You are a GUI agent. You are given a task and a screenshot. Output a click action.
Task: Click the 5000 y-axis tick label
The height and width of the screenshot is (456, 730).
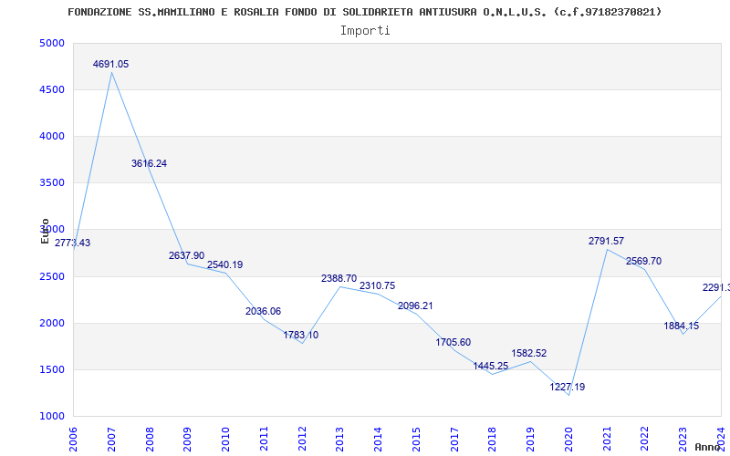(x=52, y=43)
